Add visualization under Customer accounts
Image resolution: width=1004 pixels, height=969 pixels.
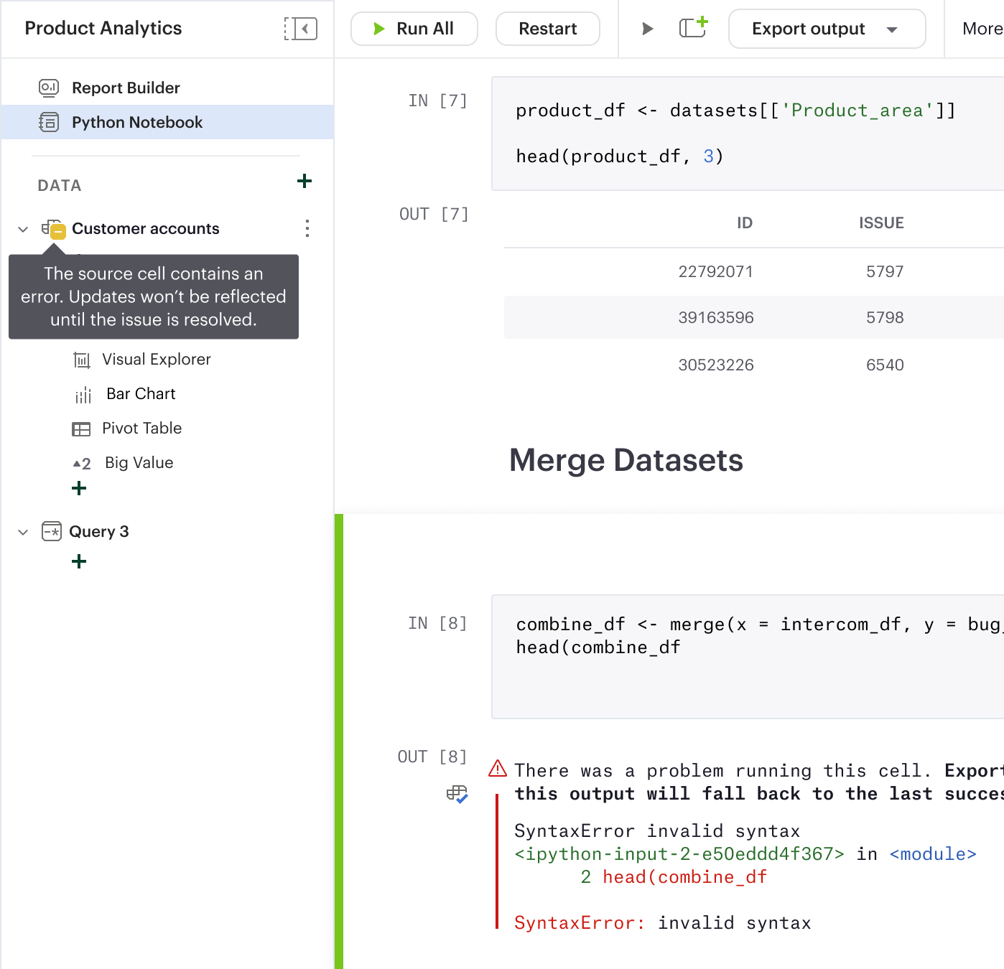point(79,488)
